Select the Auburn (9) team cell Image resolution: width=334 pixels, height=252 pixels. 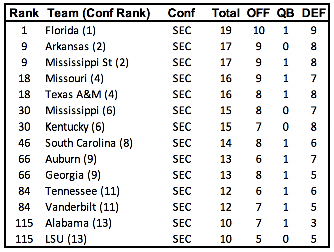(x=71, y=159)
